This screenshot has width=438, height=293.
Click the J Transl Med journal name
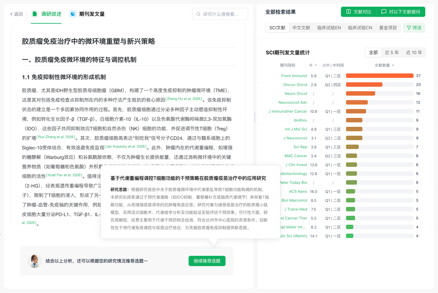(296, 209)
